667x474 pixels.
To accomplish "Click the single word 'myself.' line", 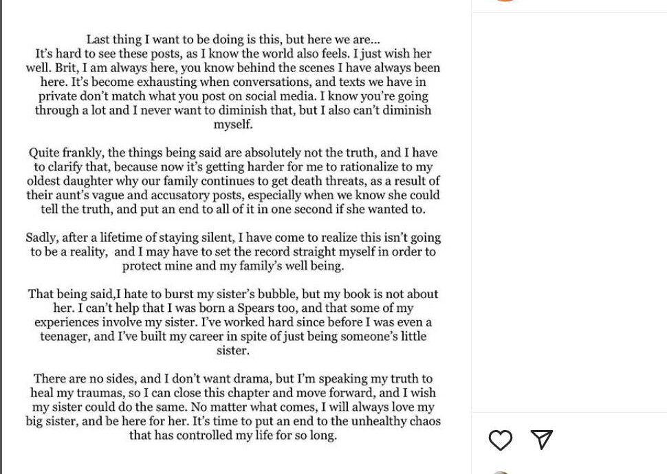I will [233, 124].
